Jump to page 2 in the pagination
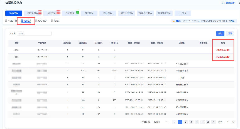Viewport: 240px width, 129px height. (x=186, y=122)
